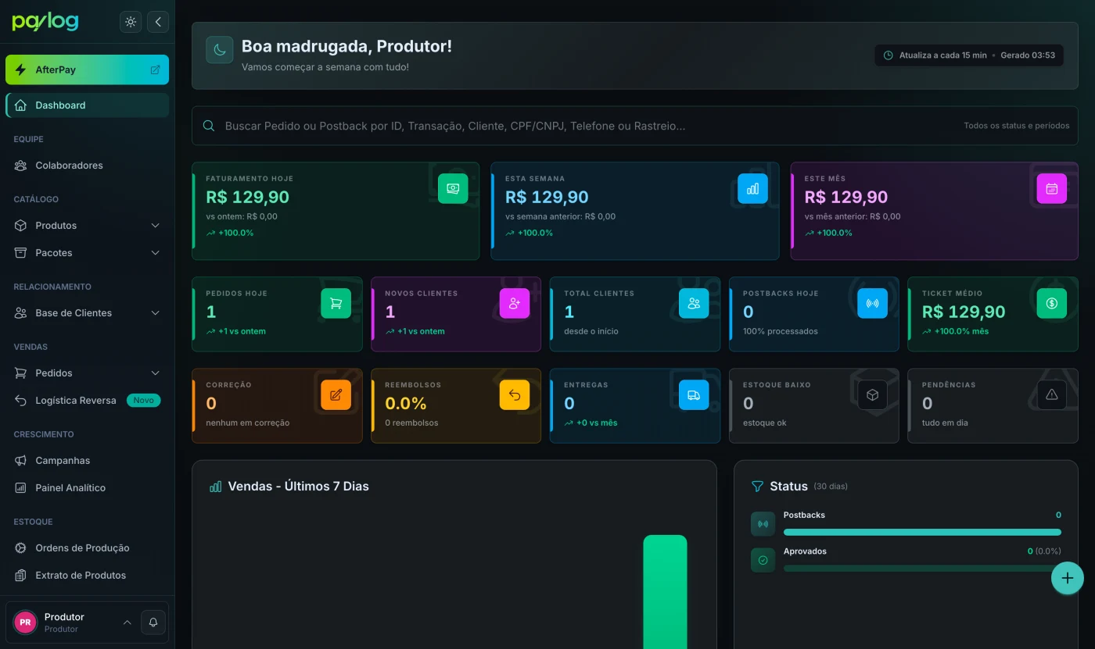Click the Este Mês calendar icon
1095x649 pixels.
[1051, 189]
